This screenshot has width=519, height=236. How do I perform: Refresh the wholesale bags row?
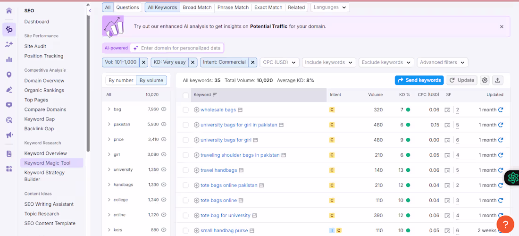tap(501, 110)
